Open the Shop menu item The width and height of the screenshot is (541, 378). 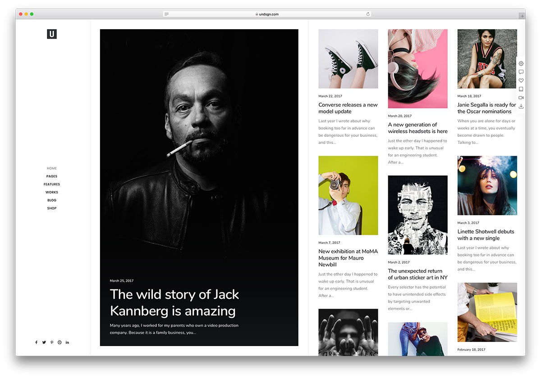click(x=52, y=208)
